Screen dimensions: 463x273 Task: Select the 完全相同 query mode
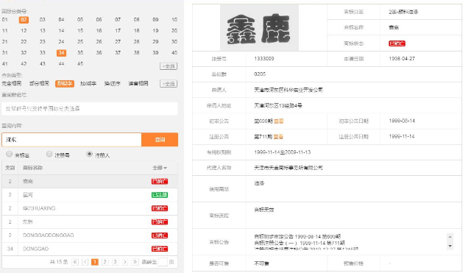(12, 84)
